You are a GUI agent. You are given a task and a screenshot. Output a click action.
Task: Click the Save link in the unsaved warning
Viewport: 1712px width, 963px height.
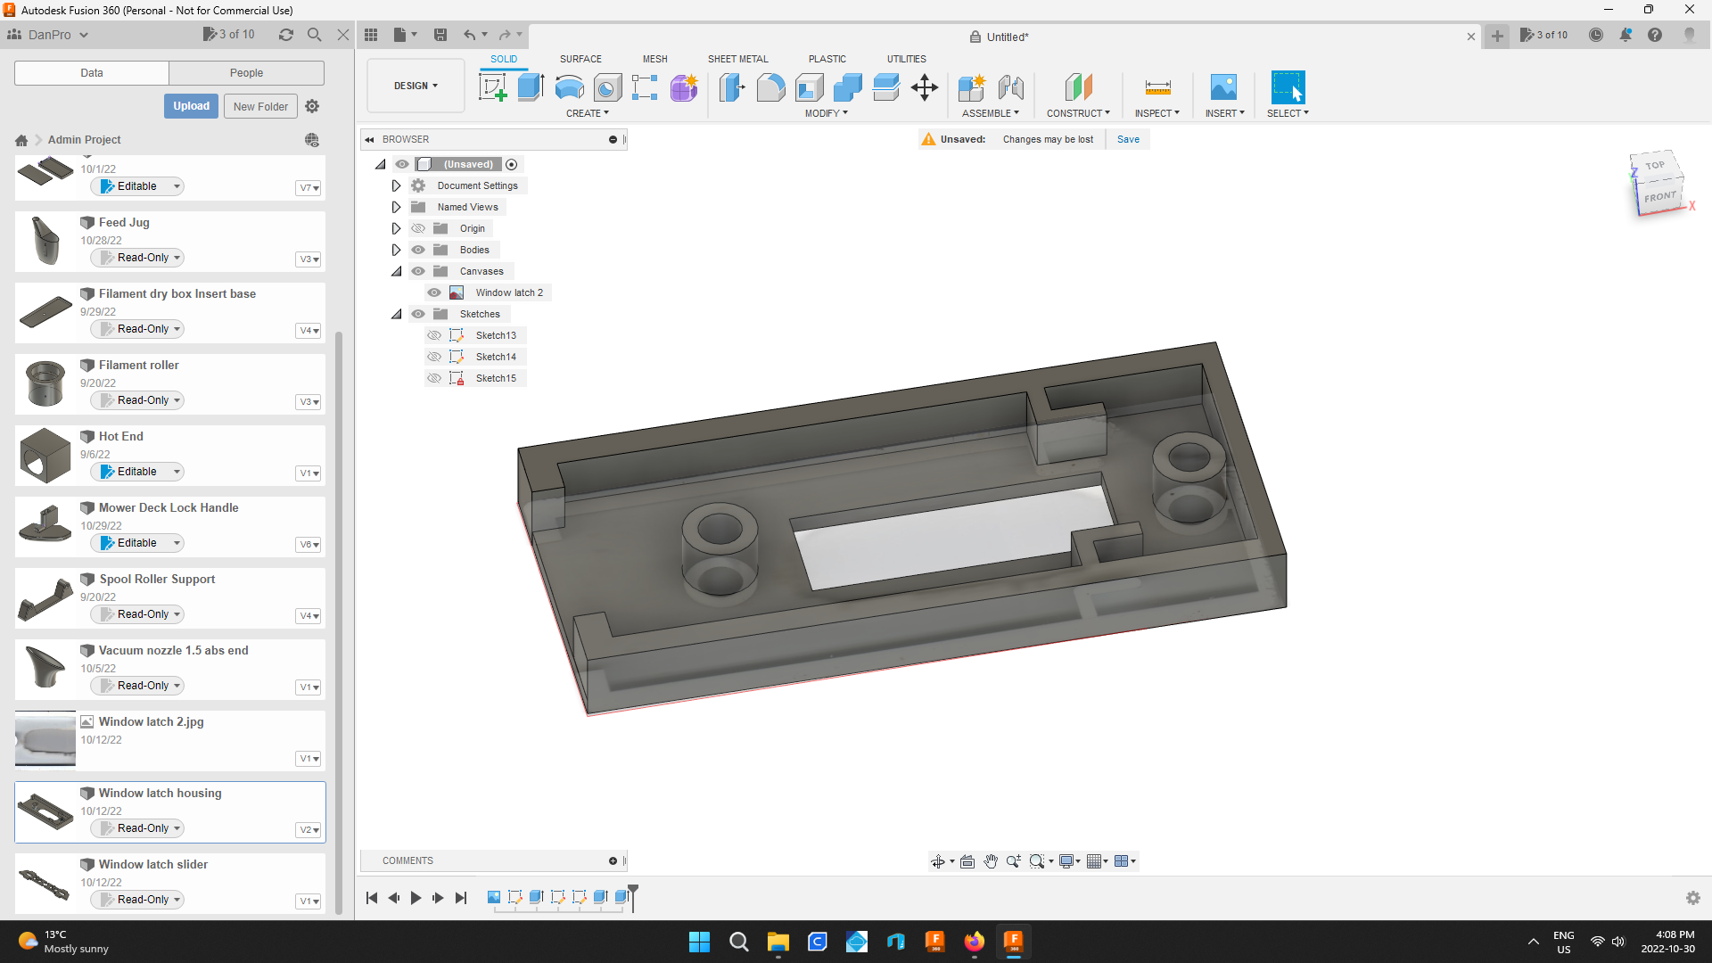1128,139
